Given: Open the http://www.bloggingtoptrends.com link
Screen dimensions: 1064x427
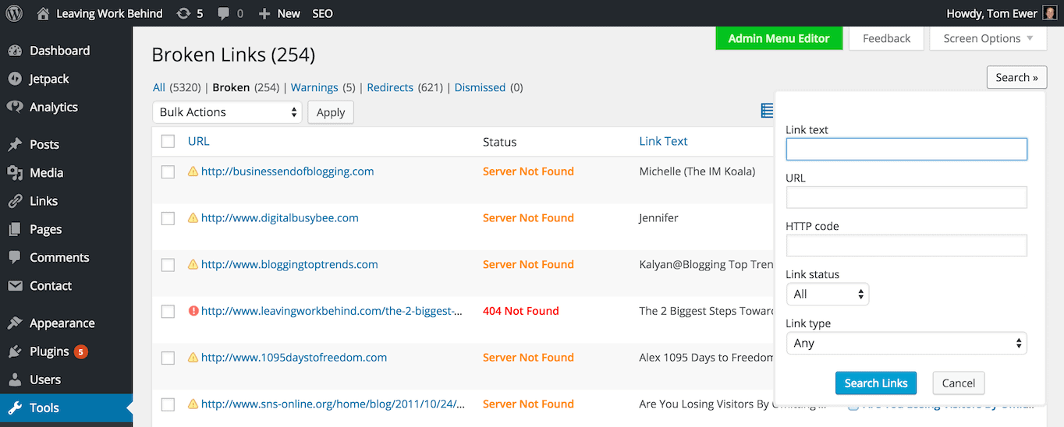Looking at the screenshot, I should point(289,264).
